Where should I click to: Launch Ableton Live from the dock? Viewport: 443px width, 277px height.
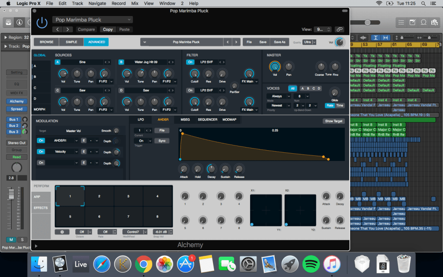(80, 264)
